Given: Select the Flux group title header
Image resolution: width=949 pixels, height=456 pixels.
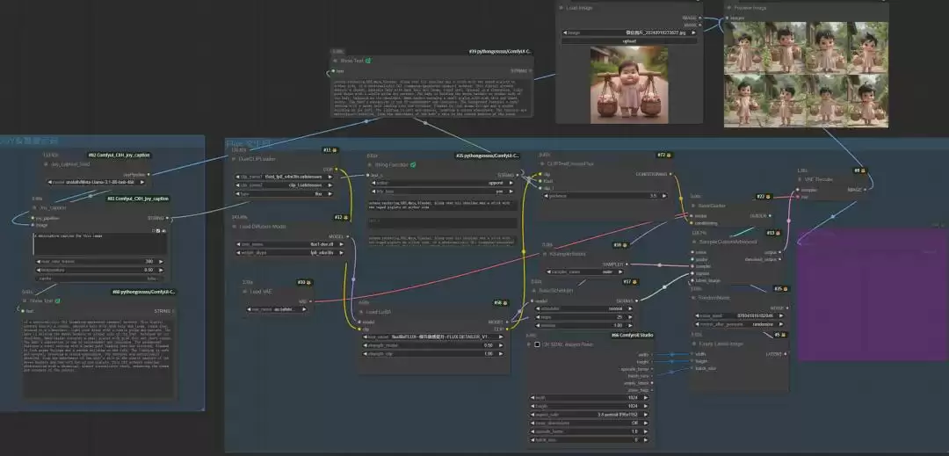Looking at the screenshot, I should 248,143.
